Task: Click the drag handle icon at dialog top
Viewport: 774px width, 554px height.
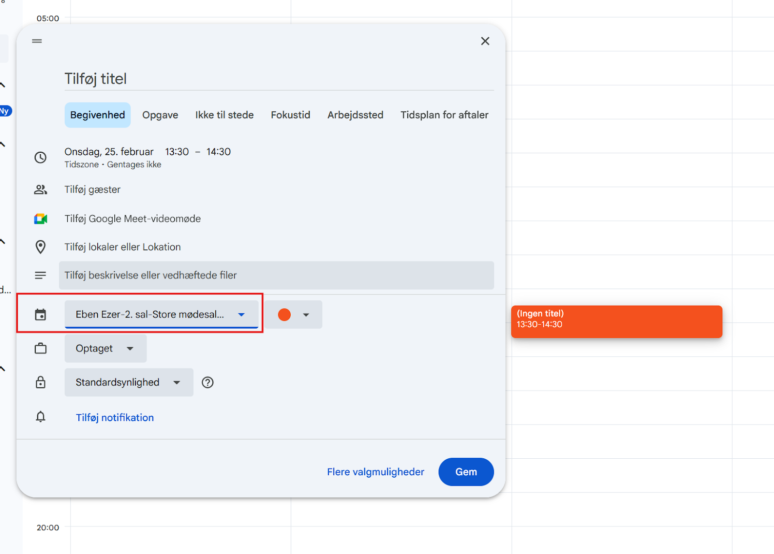Action: [x=37, y=41]
